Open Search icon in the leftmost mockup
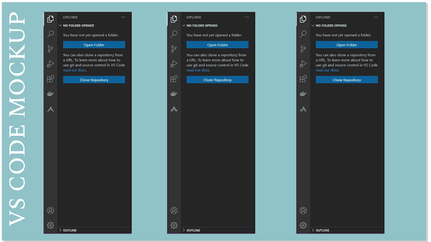431x242 pixels. coord(51,34)
